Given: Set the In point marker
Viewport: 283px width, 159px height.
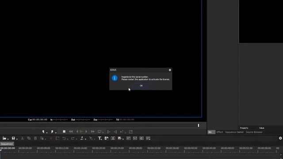Looking at the screenshot, I should coord(43,132).
